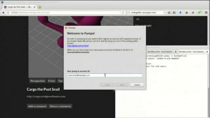Viewport: 210px width, 118px height.
Task: Click the browser back arrow button
Action: [3, 12]
